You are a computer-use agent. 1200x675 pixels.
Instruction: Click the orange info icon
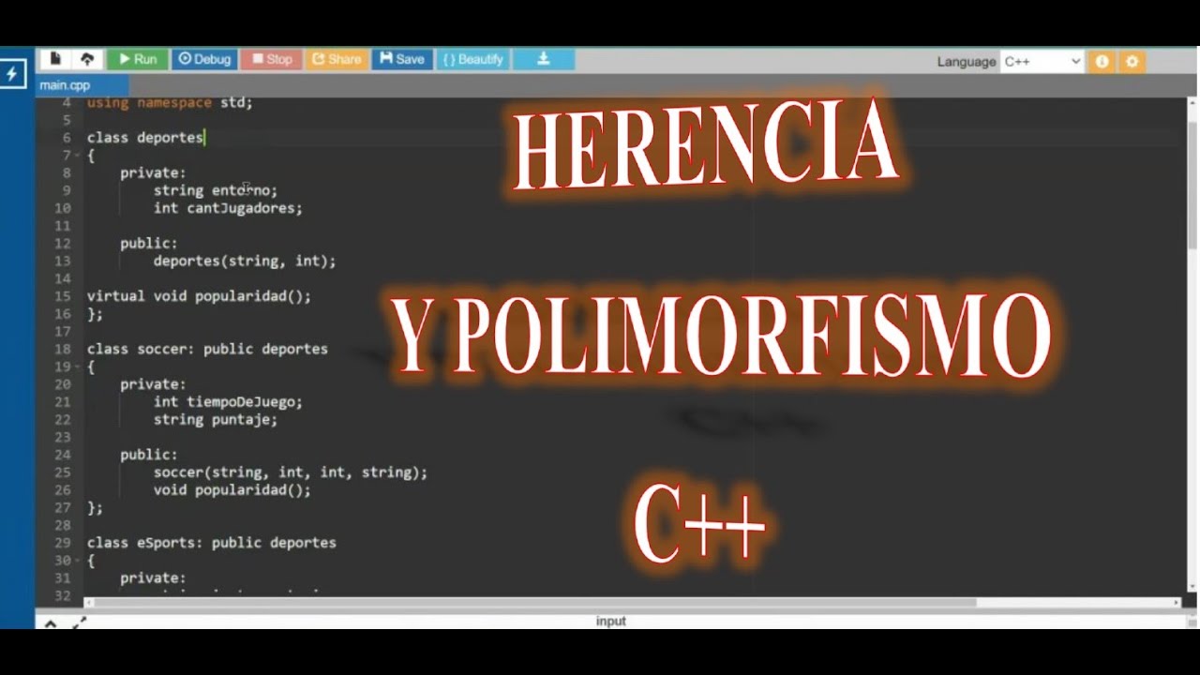[x=1102, y=62]
